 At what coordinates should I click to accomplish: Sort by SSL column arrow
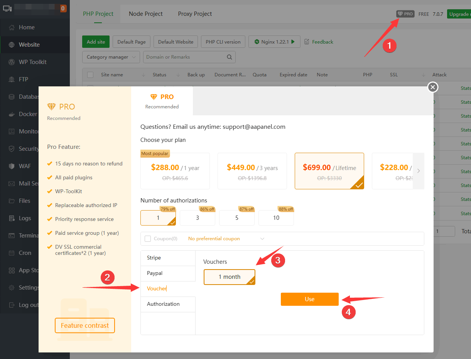click(x=424, y=75)
